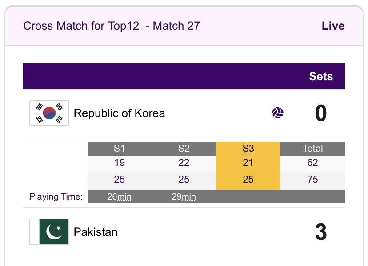Click the 26min playing time for set one
Viewport: 368px width, 266px height.
coord(119,196)
